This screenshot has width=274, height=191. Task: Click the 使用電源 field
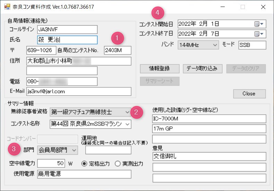84,174
